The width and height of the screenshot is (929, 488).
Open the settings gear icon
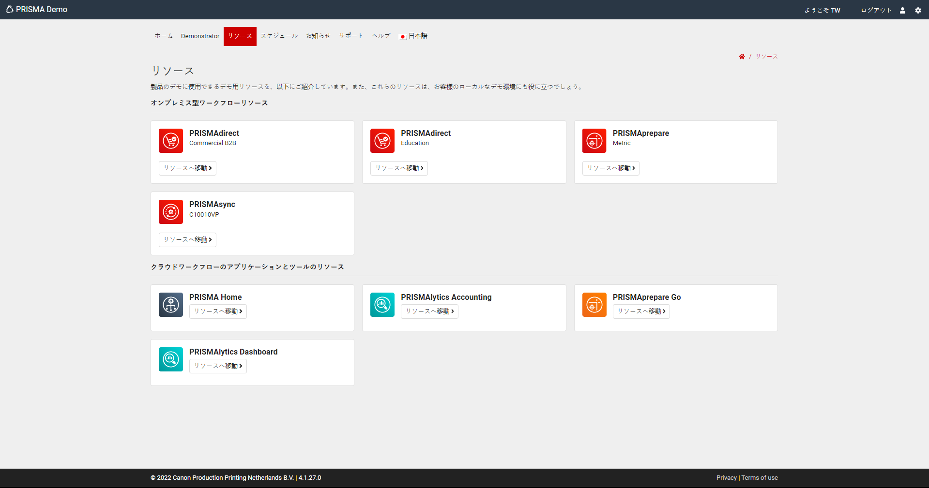(x=918, y=10)
